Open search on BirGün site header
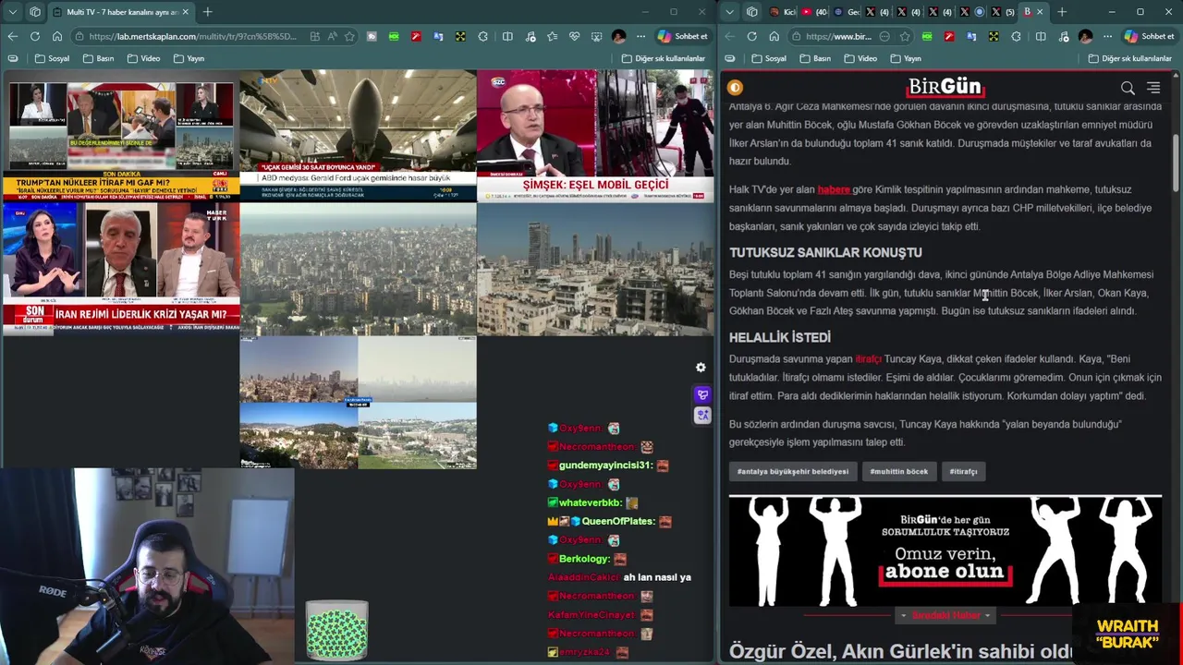 [1128, 88]
